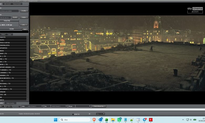
Task: Select the esporto category row
Action: tap(13, 37)
